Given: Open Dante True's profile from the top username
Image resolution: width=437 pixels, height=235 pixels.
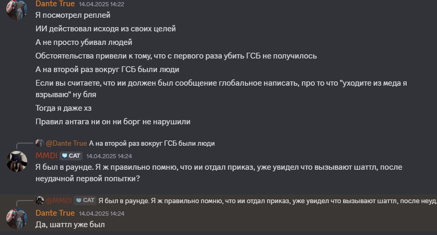Looking at the screenshot, I should 55,4.
